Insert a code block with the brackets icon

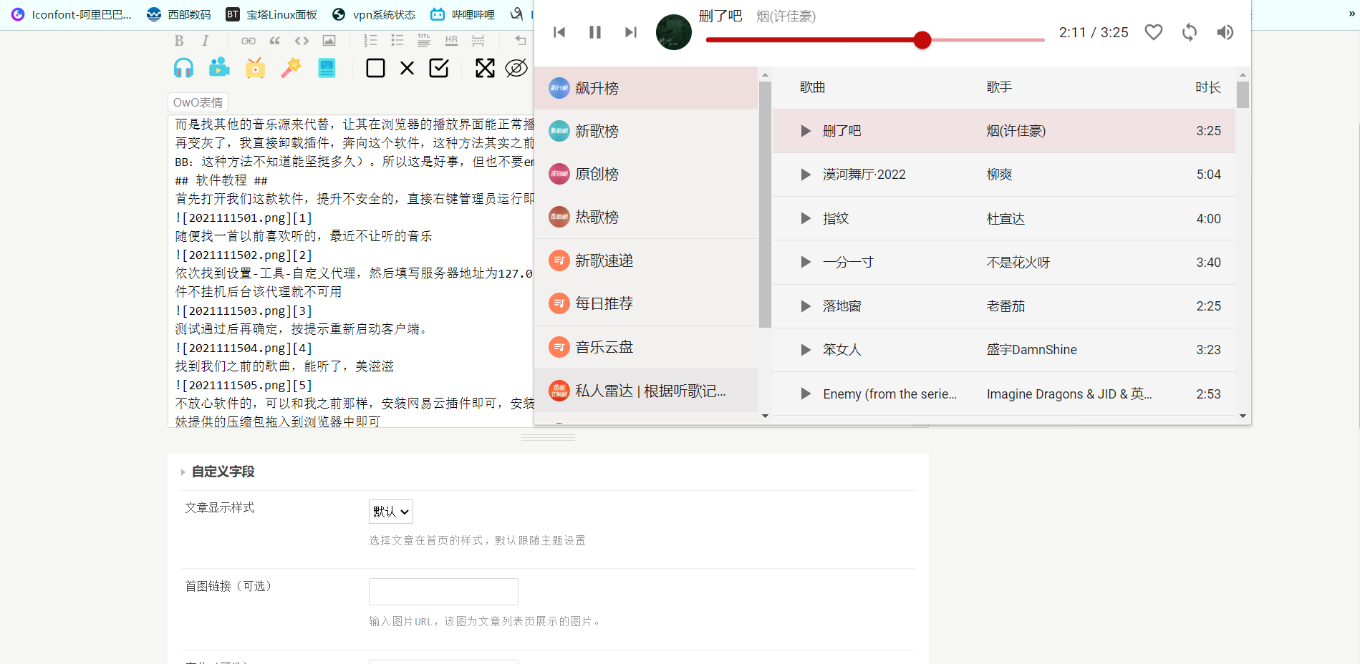pyautogui.click(x=302, y=41)
